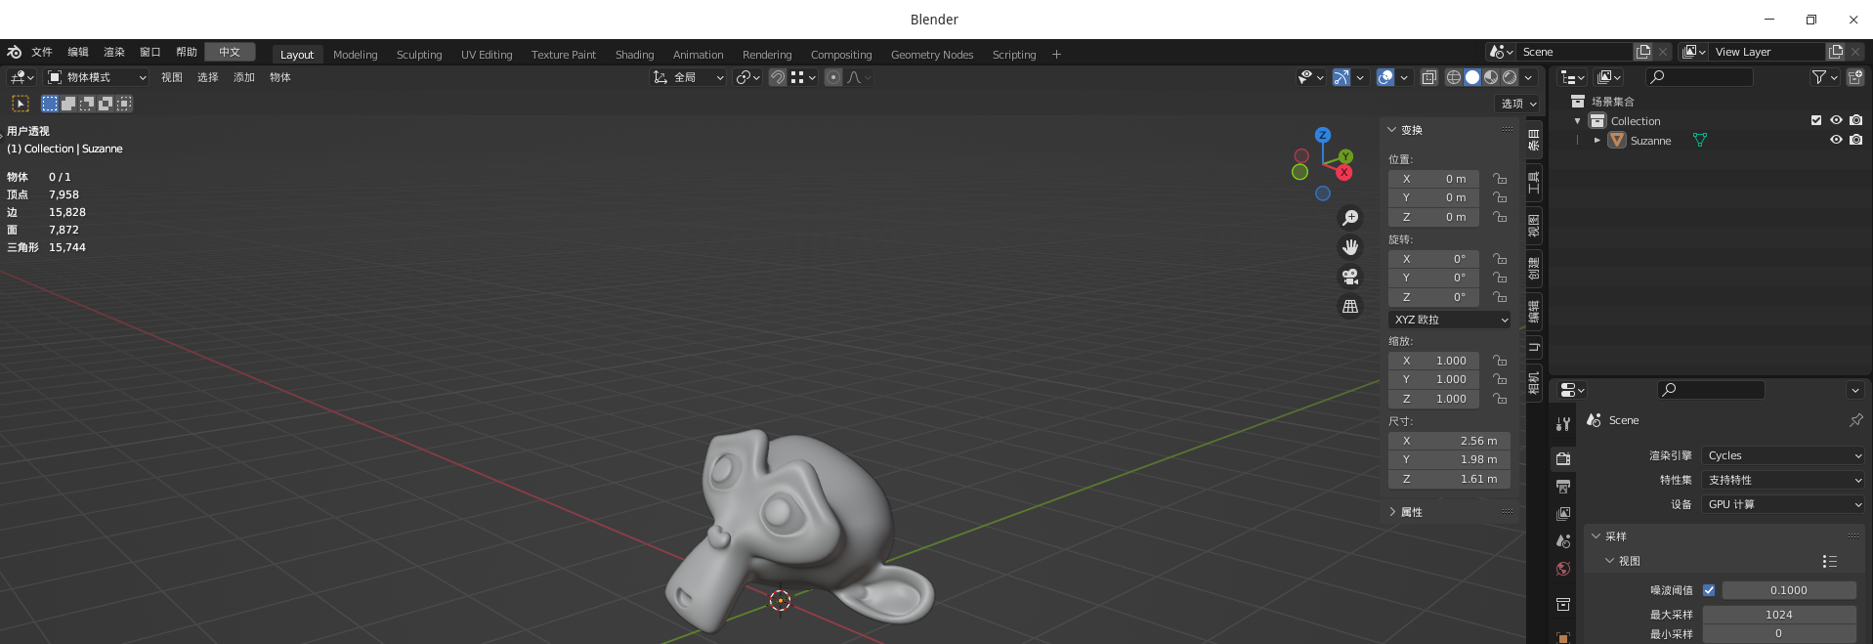The height and width of the screenshot is (644, 1873).
Task: Enable wireframe viewport shading
Action: pyautogui.click(x=1454, y=77)
